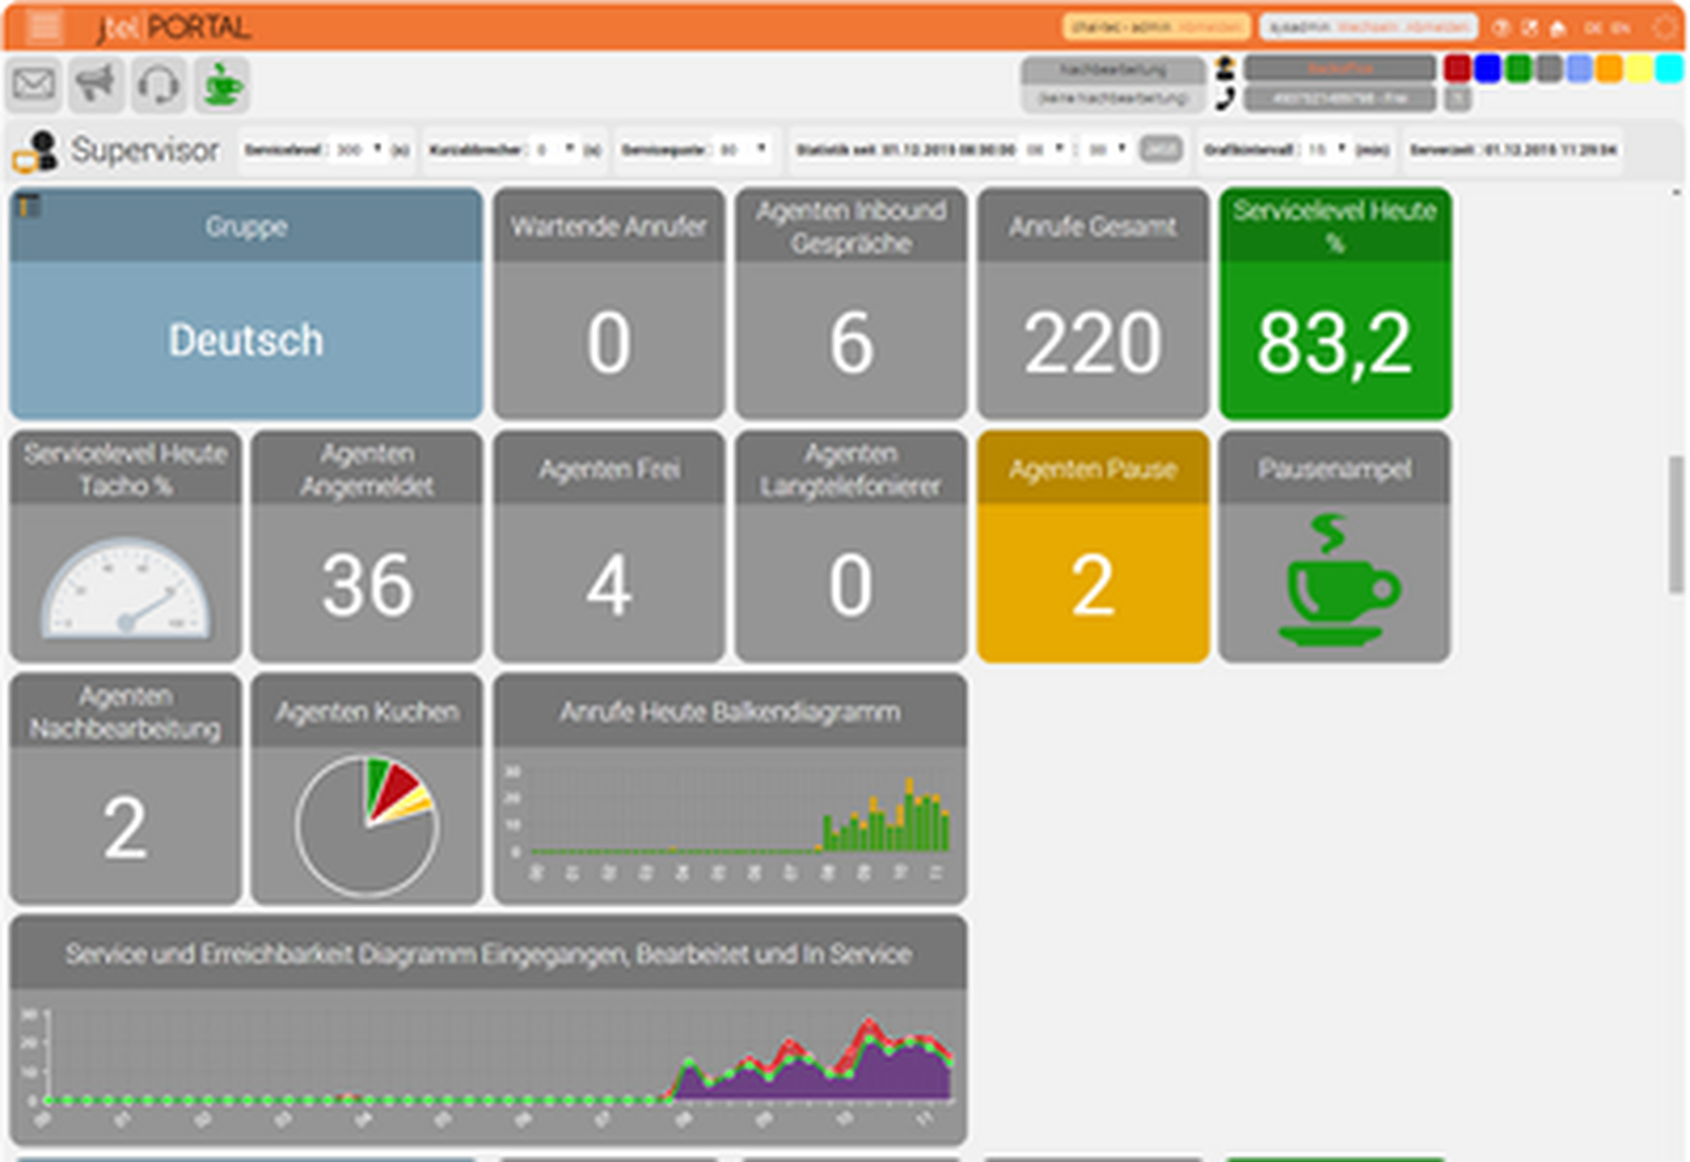Open the Servicelevel seconds dropdown
The width and height of the screenshot is (1690, 1162).
[x=358, y=150]
